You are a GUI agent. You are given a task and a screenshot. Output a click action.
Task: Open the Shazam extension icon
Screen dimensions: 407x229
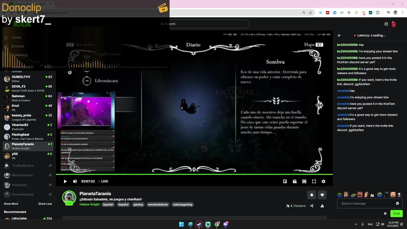(335, 13)
